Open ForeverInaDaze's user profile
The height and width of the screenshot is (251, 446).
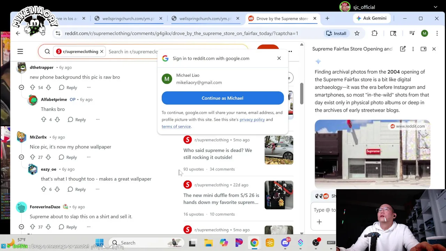[45, 207]
